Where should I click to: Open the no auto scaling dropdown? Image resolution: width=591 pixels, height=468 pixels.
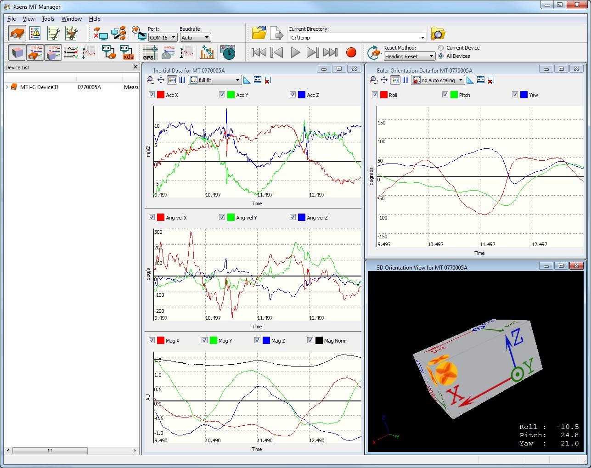pyautogui.click(x=438, y=80)
